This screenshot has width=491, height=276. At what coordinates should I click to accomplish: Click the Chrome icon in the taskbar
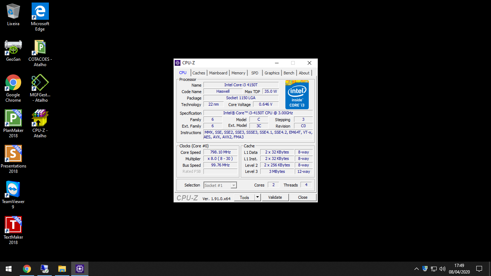pyautogui.click(x=27, y=269)
